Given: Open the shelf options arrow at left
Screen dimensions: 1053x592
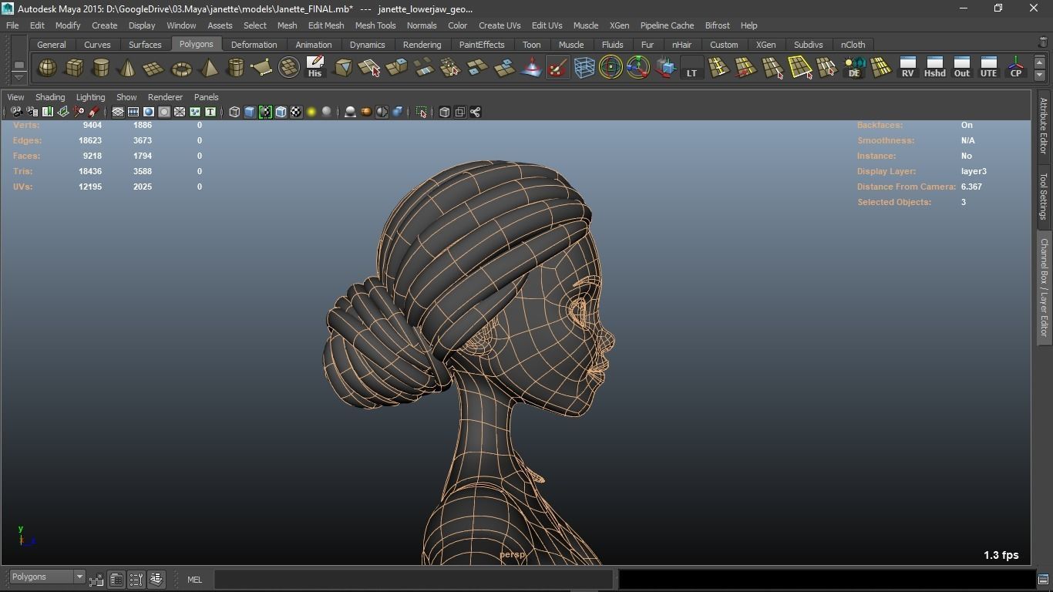Looking at the screenshot, I should 19,77.
